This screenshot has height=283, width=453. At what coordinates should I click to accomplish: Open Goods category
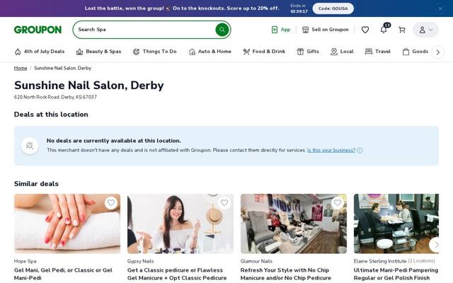pos(415,52)
